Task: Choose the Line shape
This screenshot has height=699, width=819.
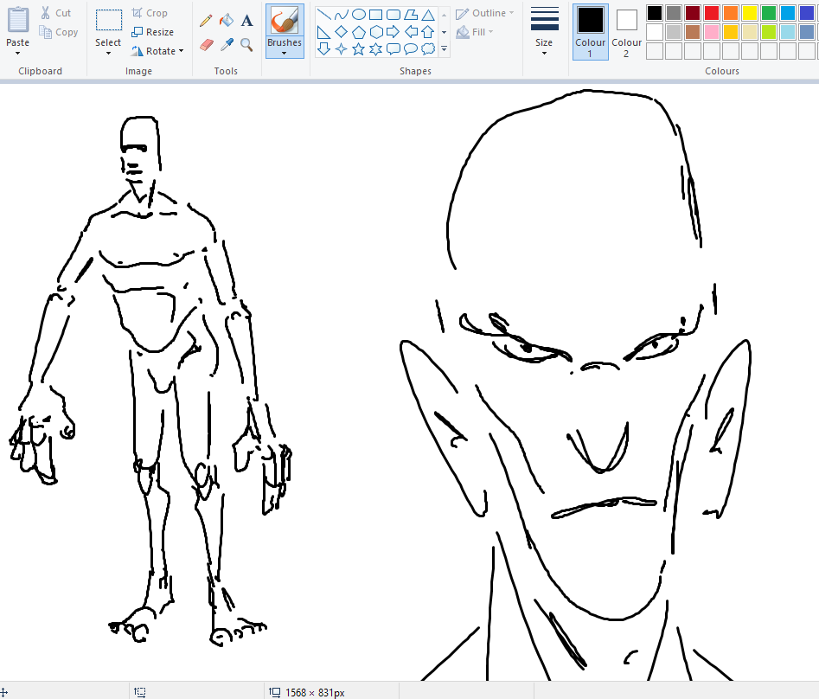Action: coord(323,15)
